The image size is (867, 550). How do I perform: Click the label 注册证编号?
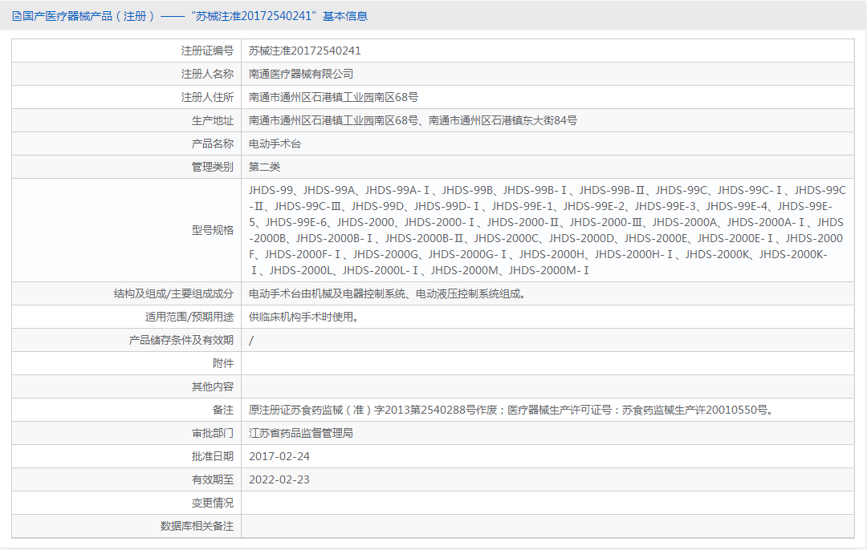[x=207, y=51]
